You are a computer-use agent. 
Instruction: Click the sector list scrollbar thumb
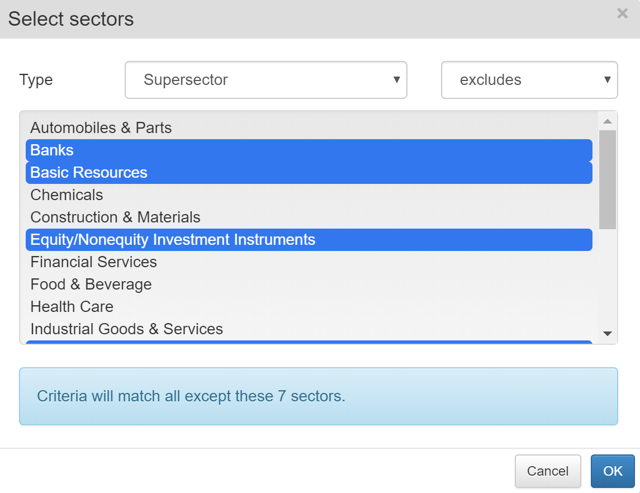click(x=608, y=179)
